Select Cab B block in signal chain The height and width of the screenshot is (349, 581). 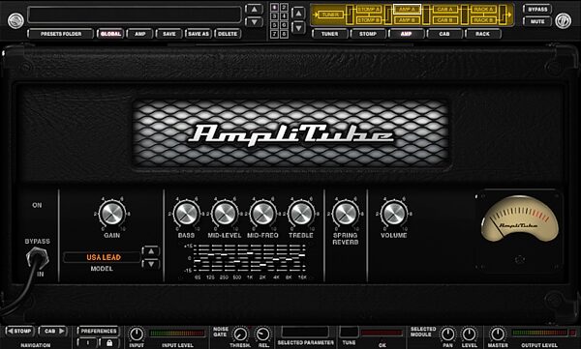pos(445,20)
